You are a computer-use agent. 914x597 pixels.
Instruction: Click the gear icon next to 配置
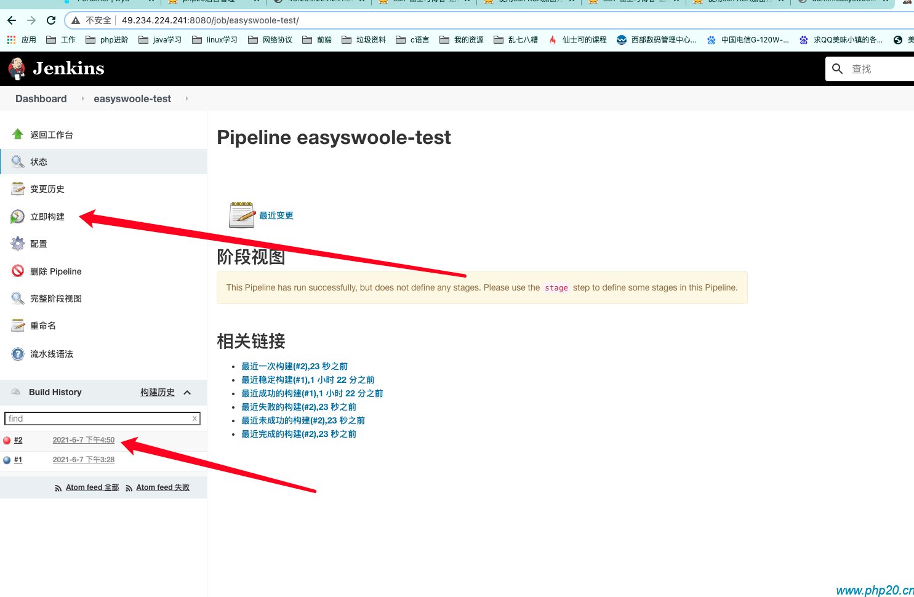coord(18,244)
